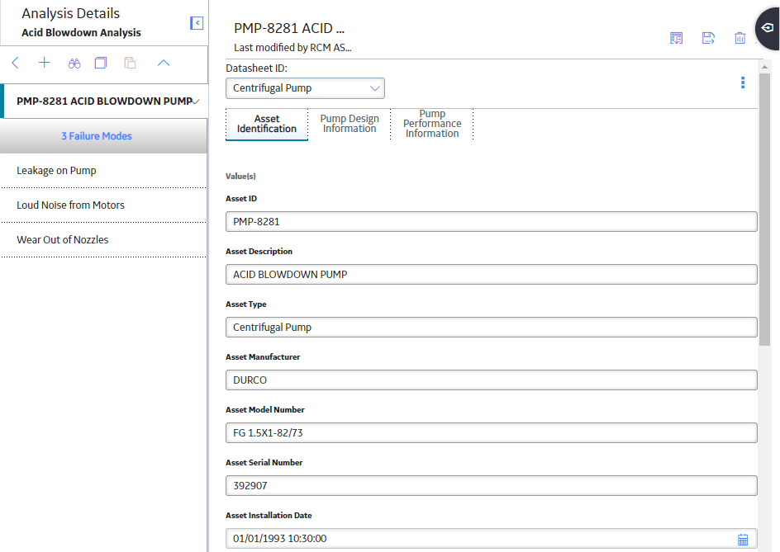Expand the PMP-8281 ACID BLOWDOWN PUMP node chevron
This screenshot has height=552, width=780.
196,101
